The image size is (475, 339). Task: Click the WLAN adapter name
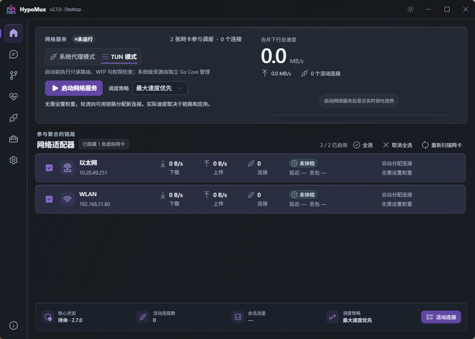[x=88, y=195]
